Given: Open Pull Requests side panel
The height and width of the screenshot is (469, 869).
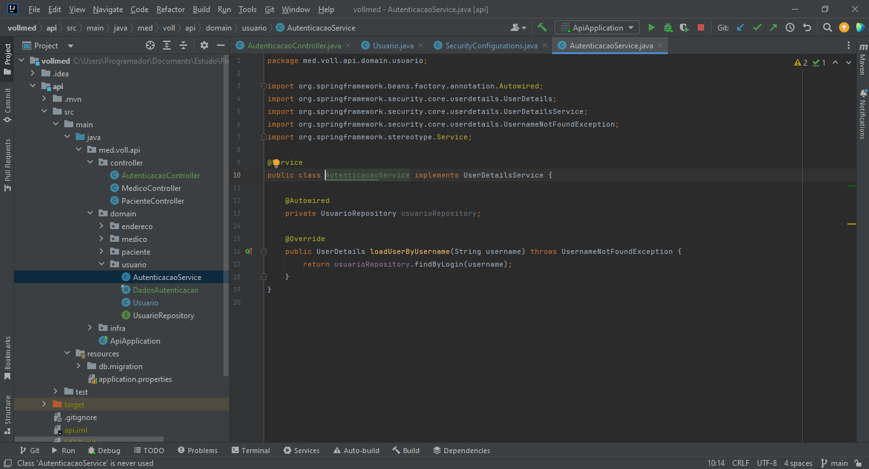Looking at the screenshot, I should coord(8,165).
